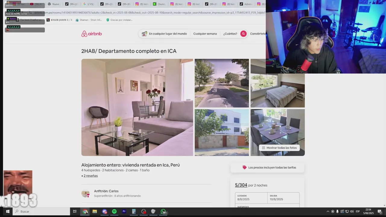The image size is (386, 217).
Task: Click the recording circle tray icon
Action: (333, 212)
